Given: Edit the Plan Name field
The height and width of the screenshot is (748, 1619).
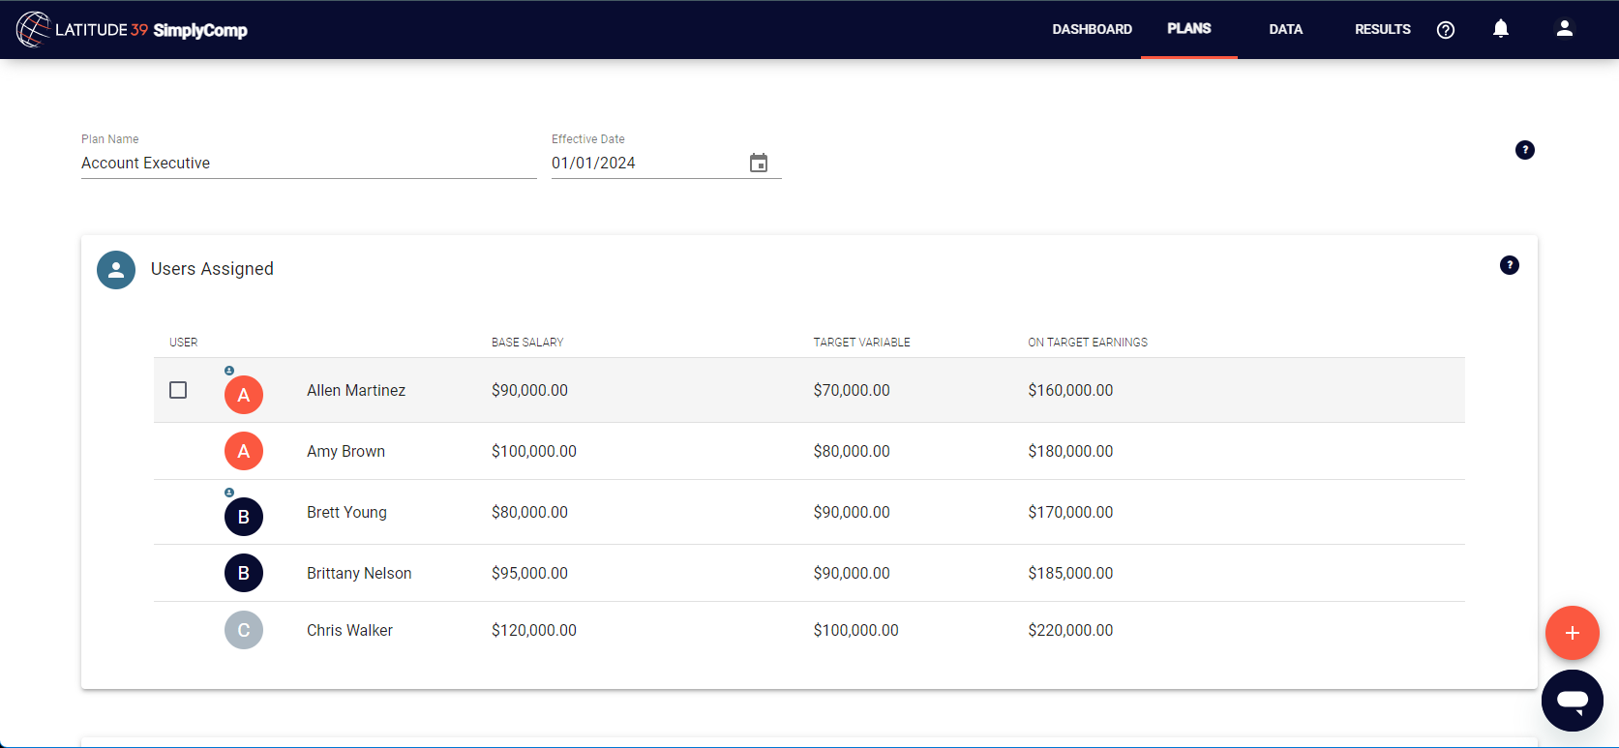Looking at the screenshot, I should (x=308, y=164).
